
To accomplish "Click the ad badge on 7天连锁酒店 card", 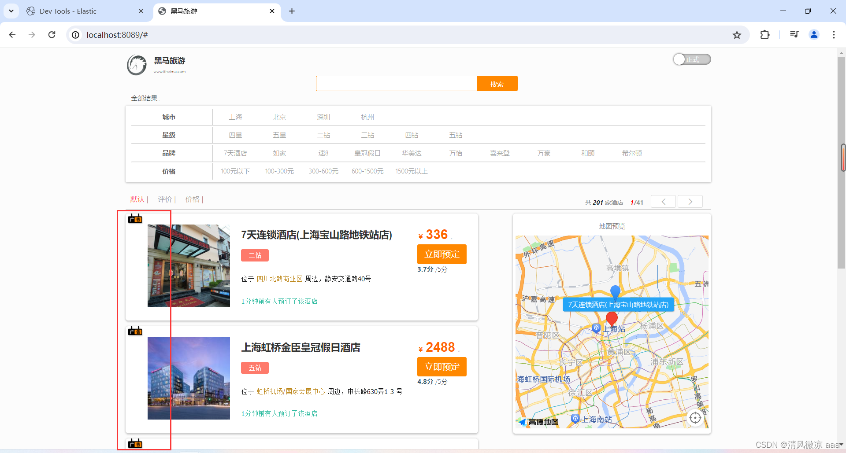I will point(135,219).
